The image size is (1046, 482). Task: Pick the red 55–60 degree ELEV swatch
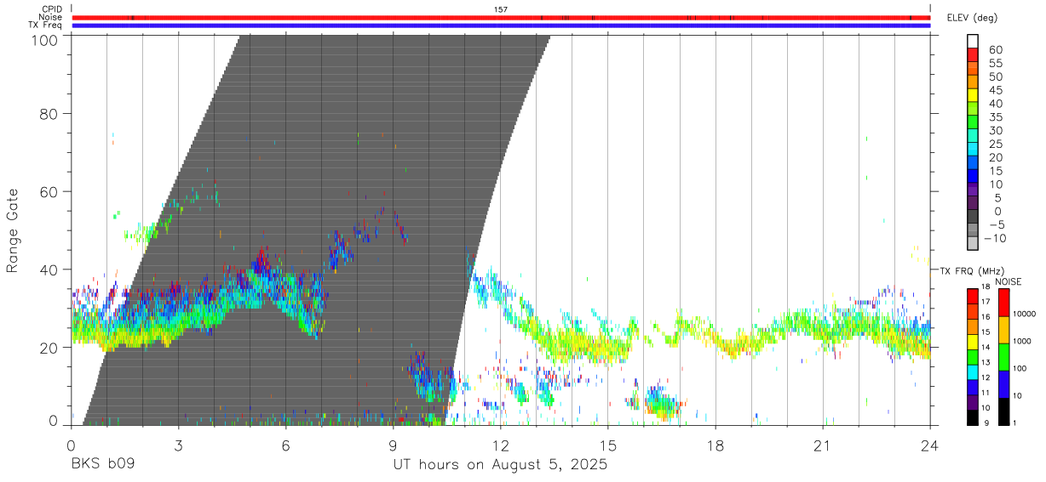coord(973,54)
